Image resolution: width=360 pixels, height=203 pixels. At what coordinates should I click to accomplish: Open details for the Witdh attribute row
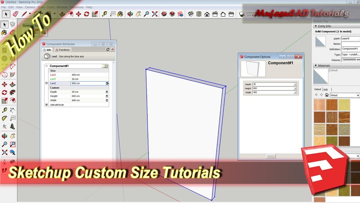tap(107, 100)
